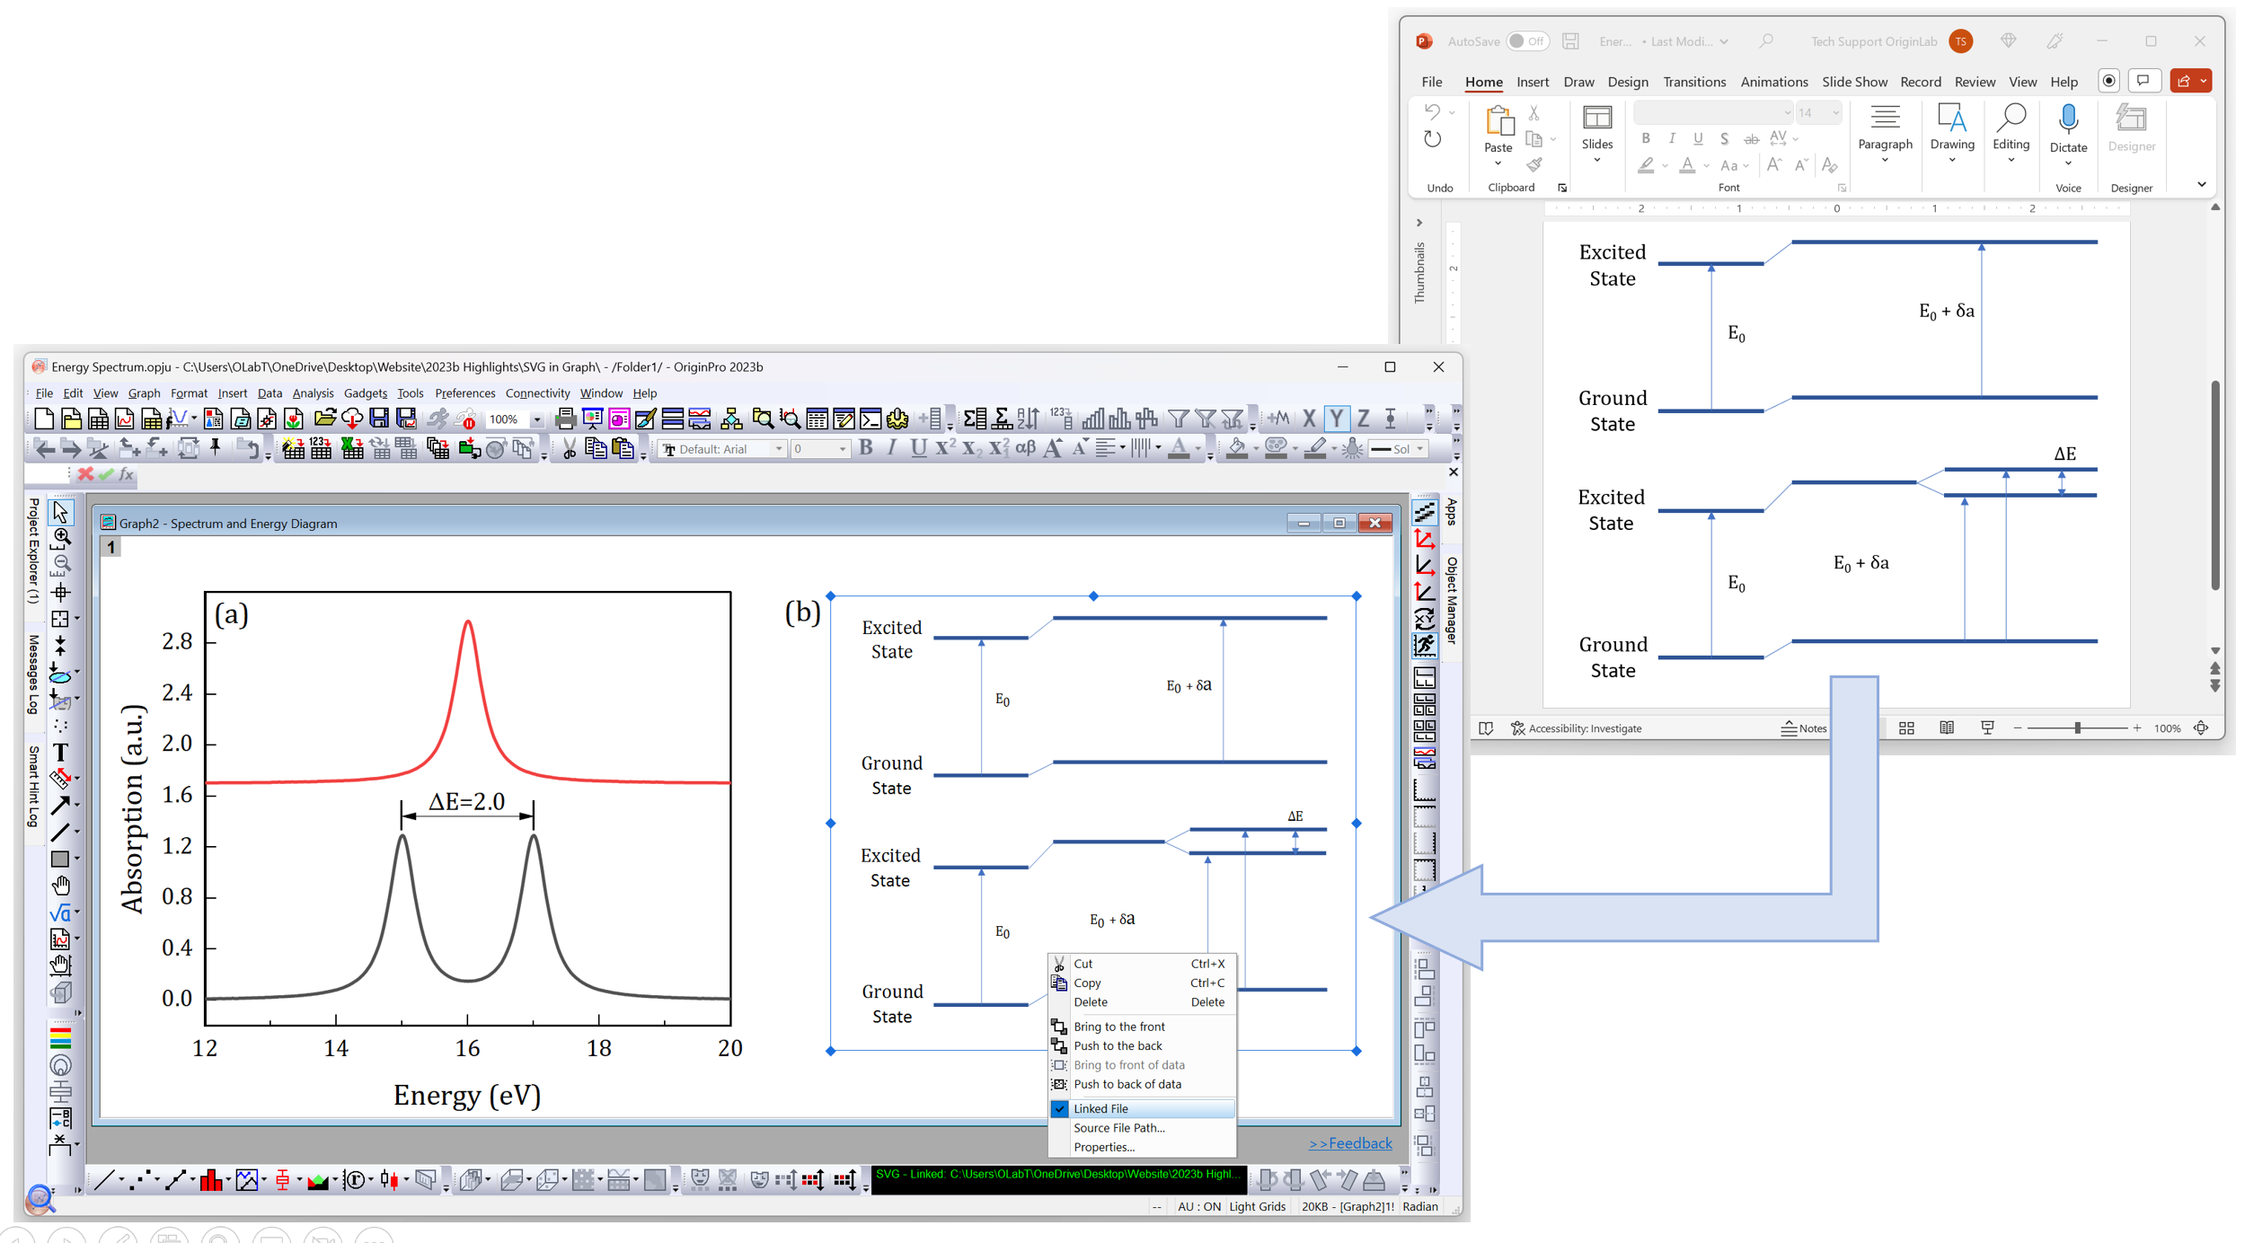This screenshot has height=1243, width=2245.
Task: Choose Source File Path from context menu
Action: click(x=1118, y=1128)
